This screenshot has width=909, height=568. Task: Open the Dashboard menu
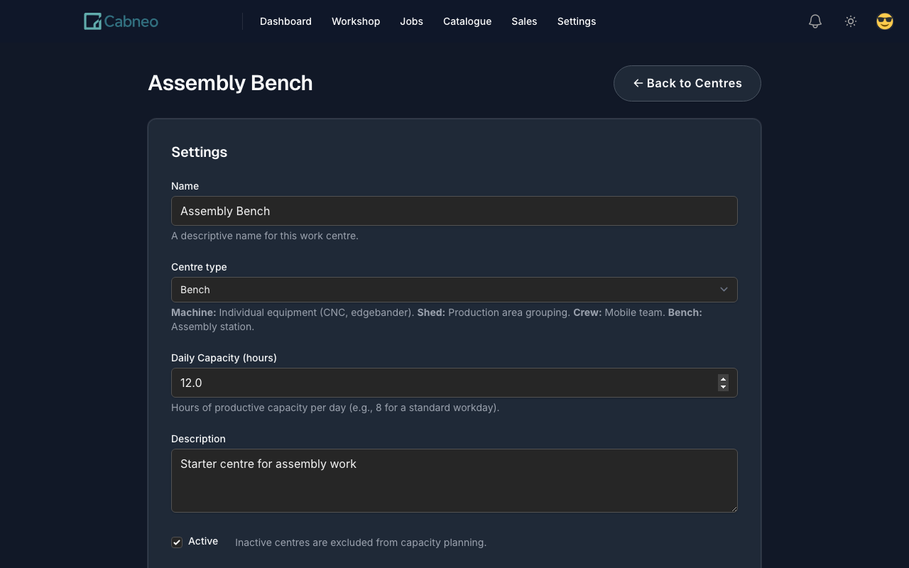pyautogui.click(x=285, y=21)
